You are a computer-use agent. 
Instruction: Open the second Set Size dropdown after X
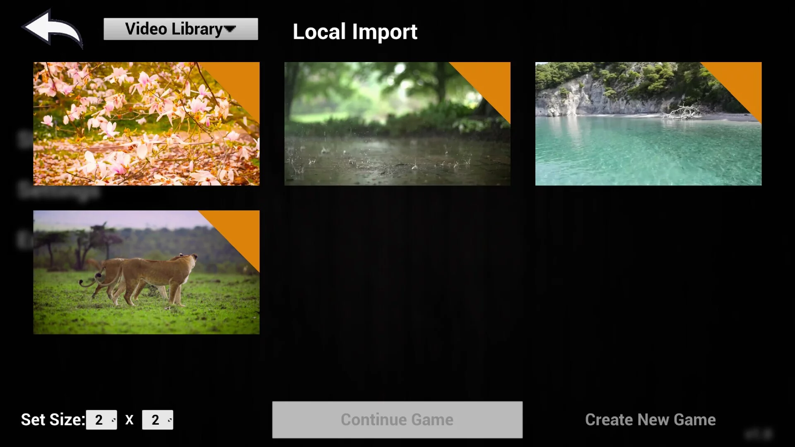[157, 420]
